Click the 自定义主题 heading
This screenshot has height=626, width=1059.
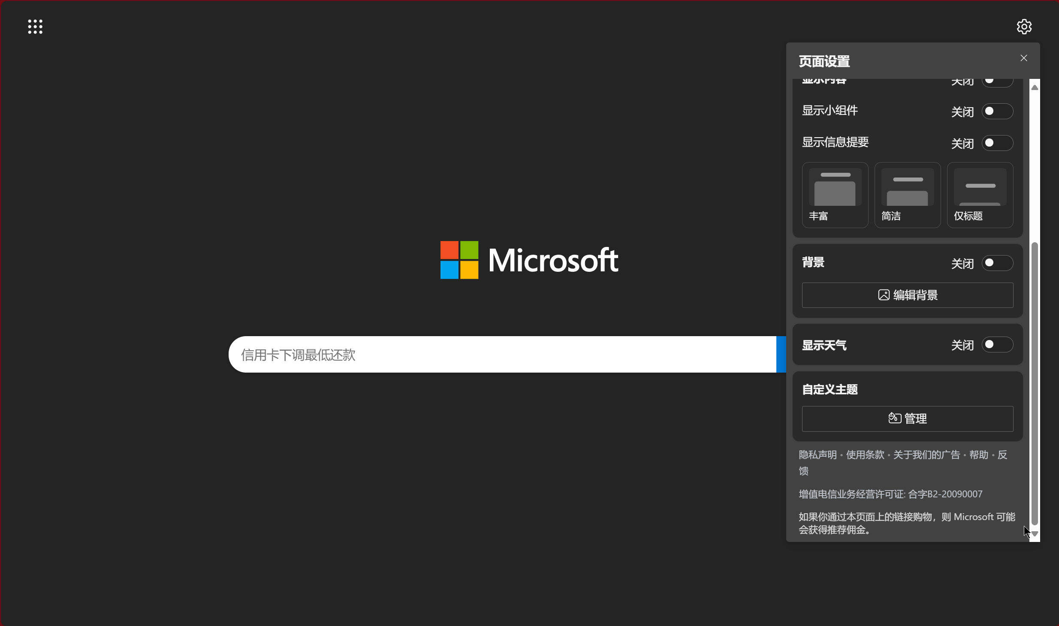point(830,389)
